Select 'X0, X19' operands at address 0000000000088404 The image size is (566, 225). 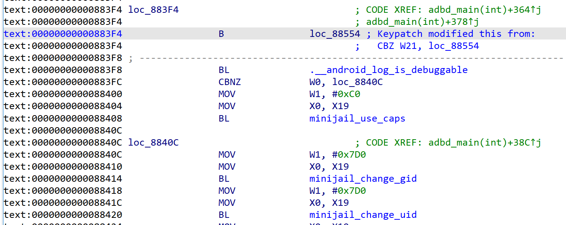(329, 106)
